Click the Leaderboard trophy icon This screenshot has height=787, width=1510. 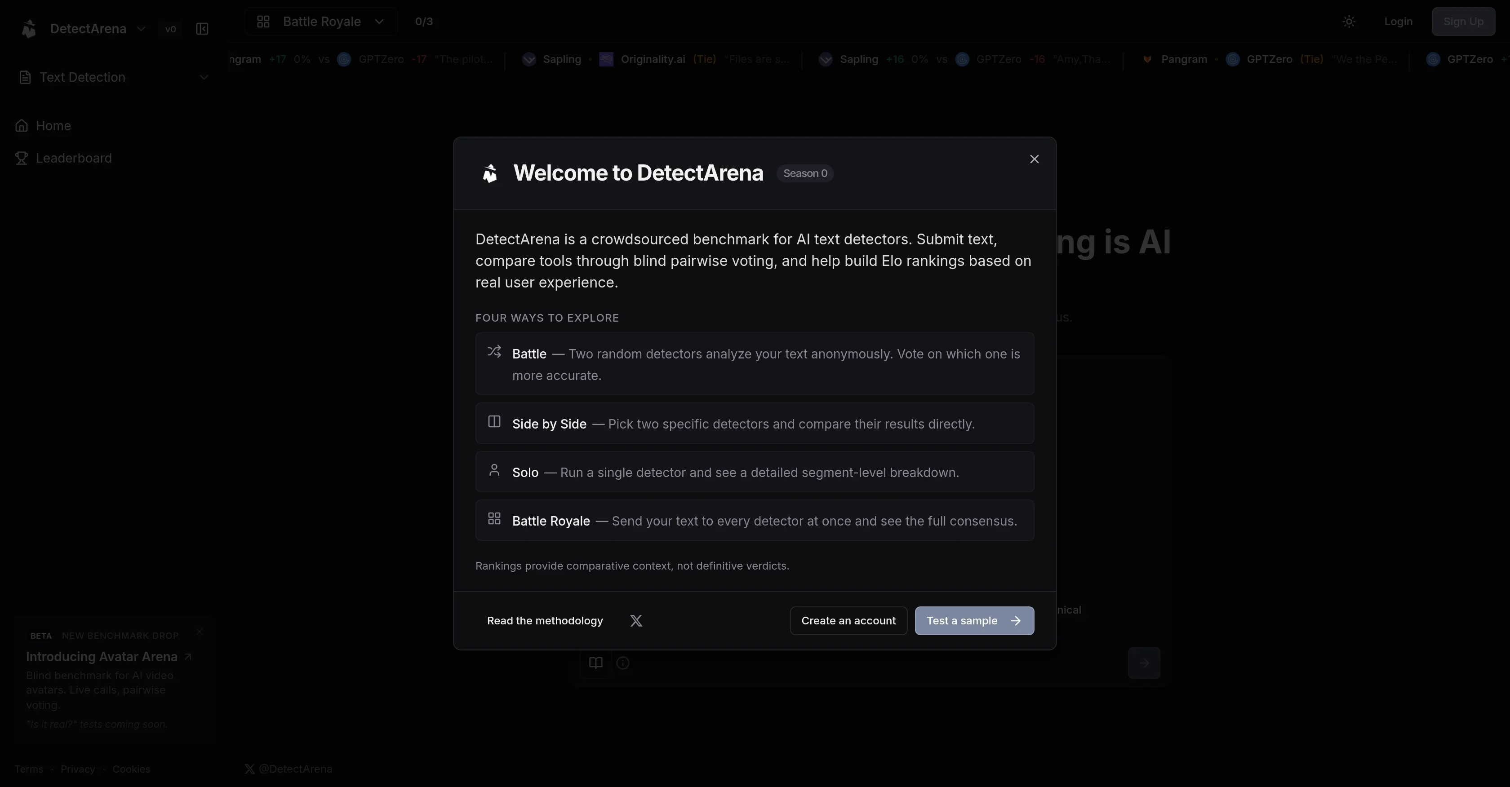(22, 158)
